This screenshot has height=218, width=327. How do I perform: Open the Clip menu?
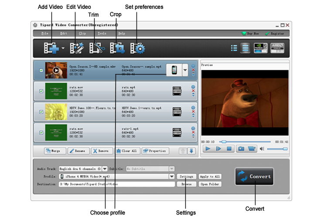[82, 34]
